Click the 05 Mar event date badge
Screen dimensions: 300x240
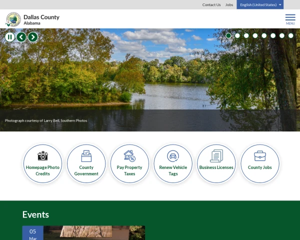[32, 233]
